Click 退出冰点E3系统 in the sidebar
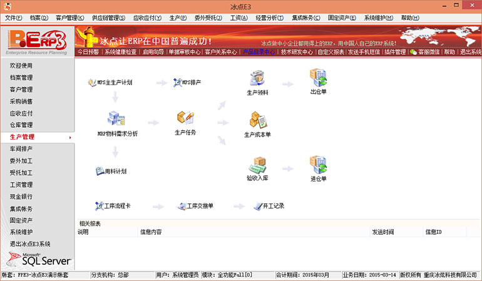This screenshot has width=482, height=281. 30,244
